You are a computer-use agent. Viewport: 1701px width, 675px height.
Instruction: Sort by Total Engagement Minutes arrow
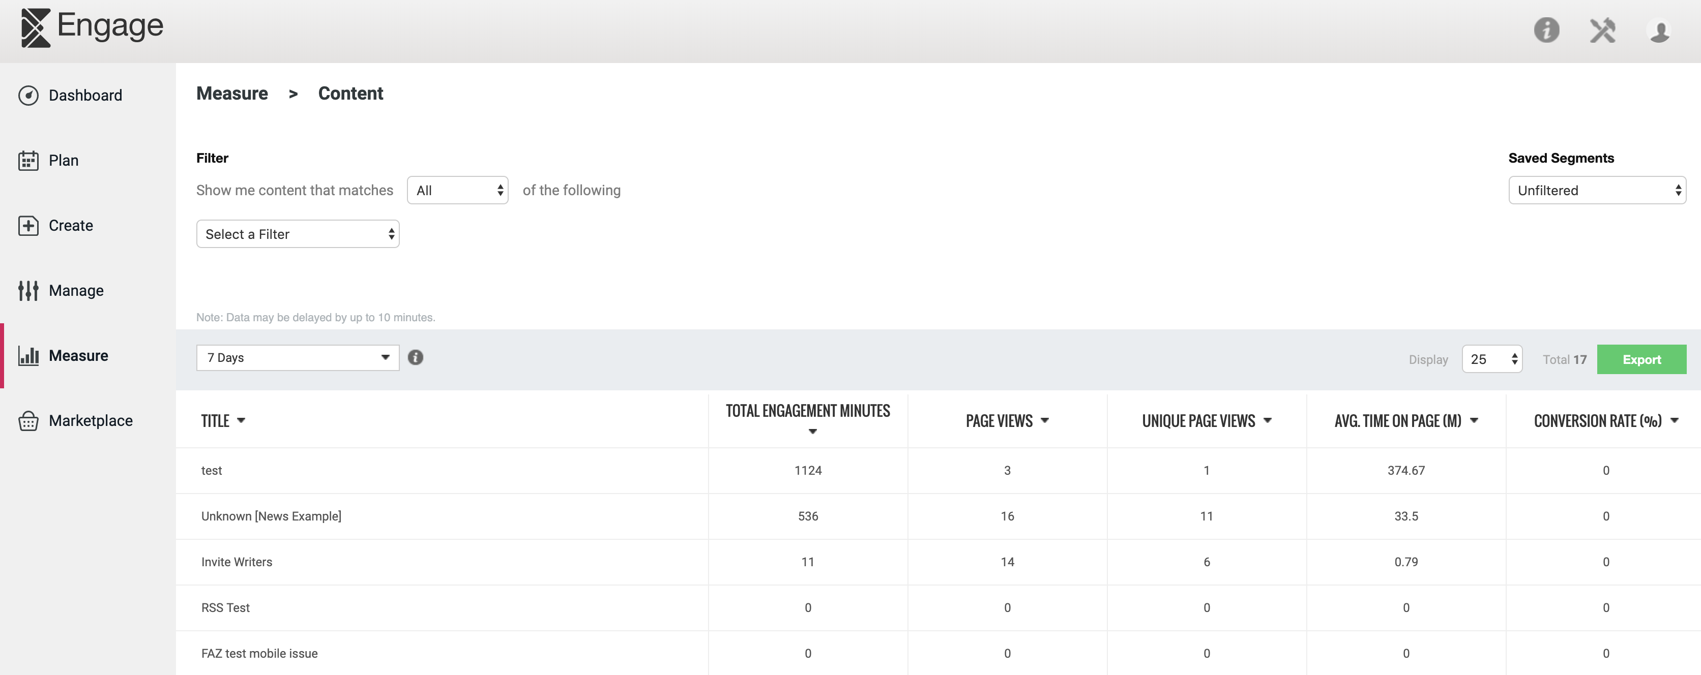[x=813, y=432]
